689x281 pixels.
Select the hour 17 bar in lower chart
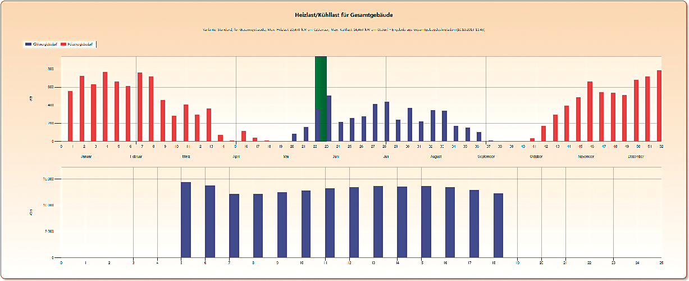(474, 224)
